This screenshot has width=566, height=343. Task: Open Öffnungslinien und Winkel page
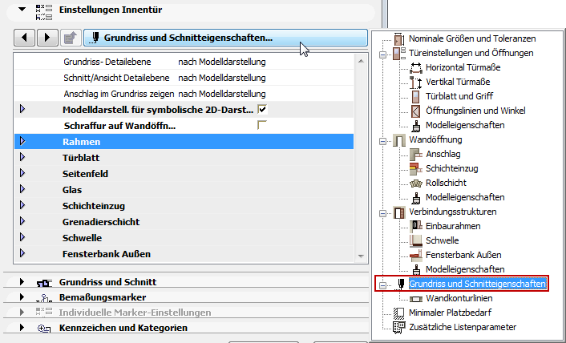pos(475,111)
